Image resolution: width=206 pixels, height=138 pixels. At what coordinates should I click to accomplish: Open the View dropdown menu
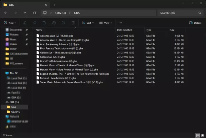point(106,23)
